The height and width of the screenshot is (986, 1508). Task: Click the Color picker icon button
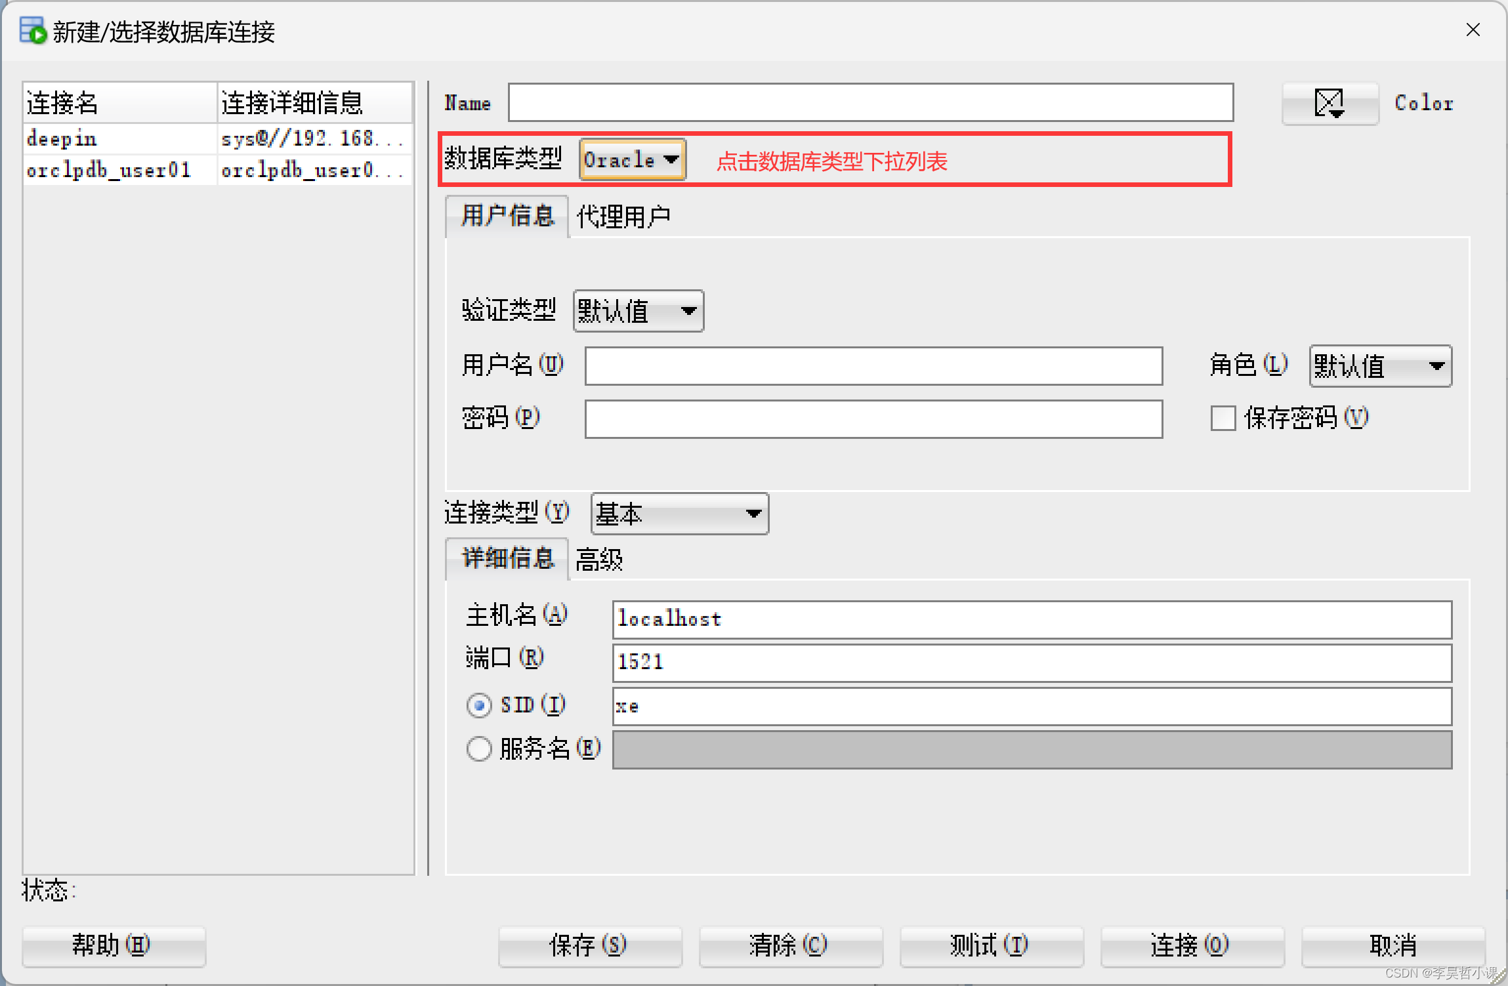pyautogui.click(x=1330, y=103)
